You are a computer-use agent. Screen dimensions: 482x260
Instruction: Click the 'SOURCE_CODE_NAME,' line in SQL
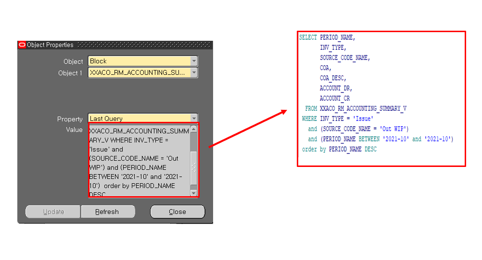click(x=345, y=58)
